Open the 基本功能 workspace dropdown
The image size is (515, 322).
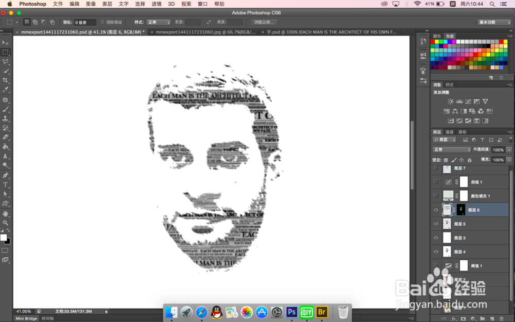click(x=494, y=22)
